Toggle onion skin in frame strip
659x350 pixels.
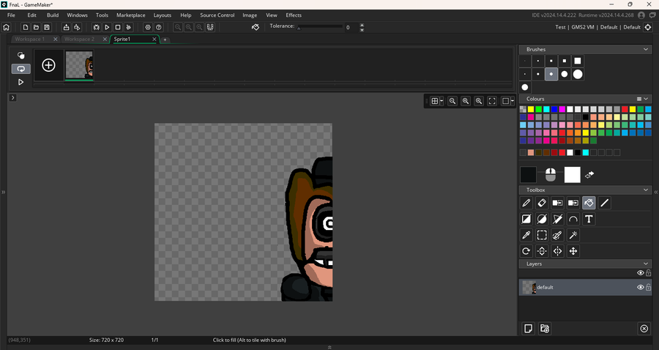point(21,56)
